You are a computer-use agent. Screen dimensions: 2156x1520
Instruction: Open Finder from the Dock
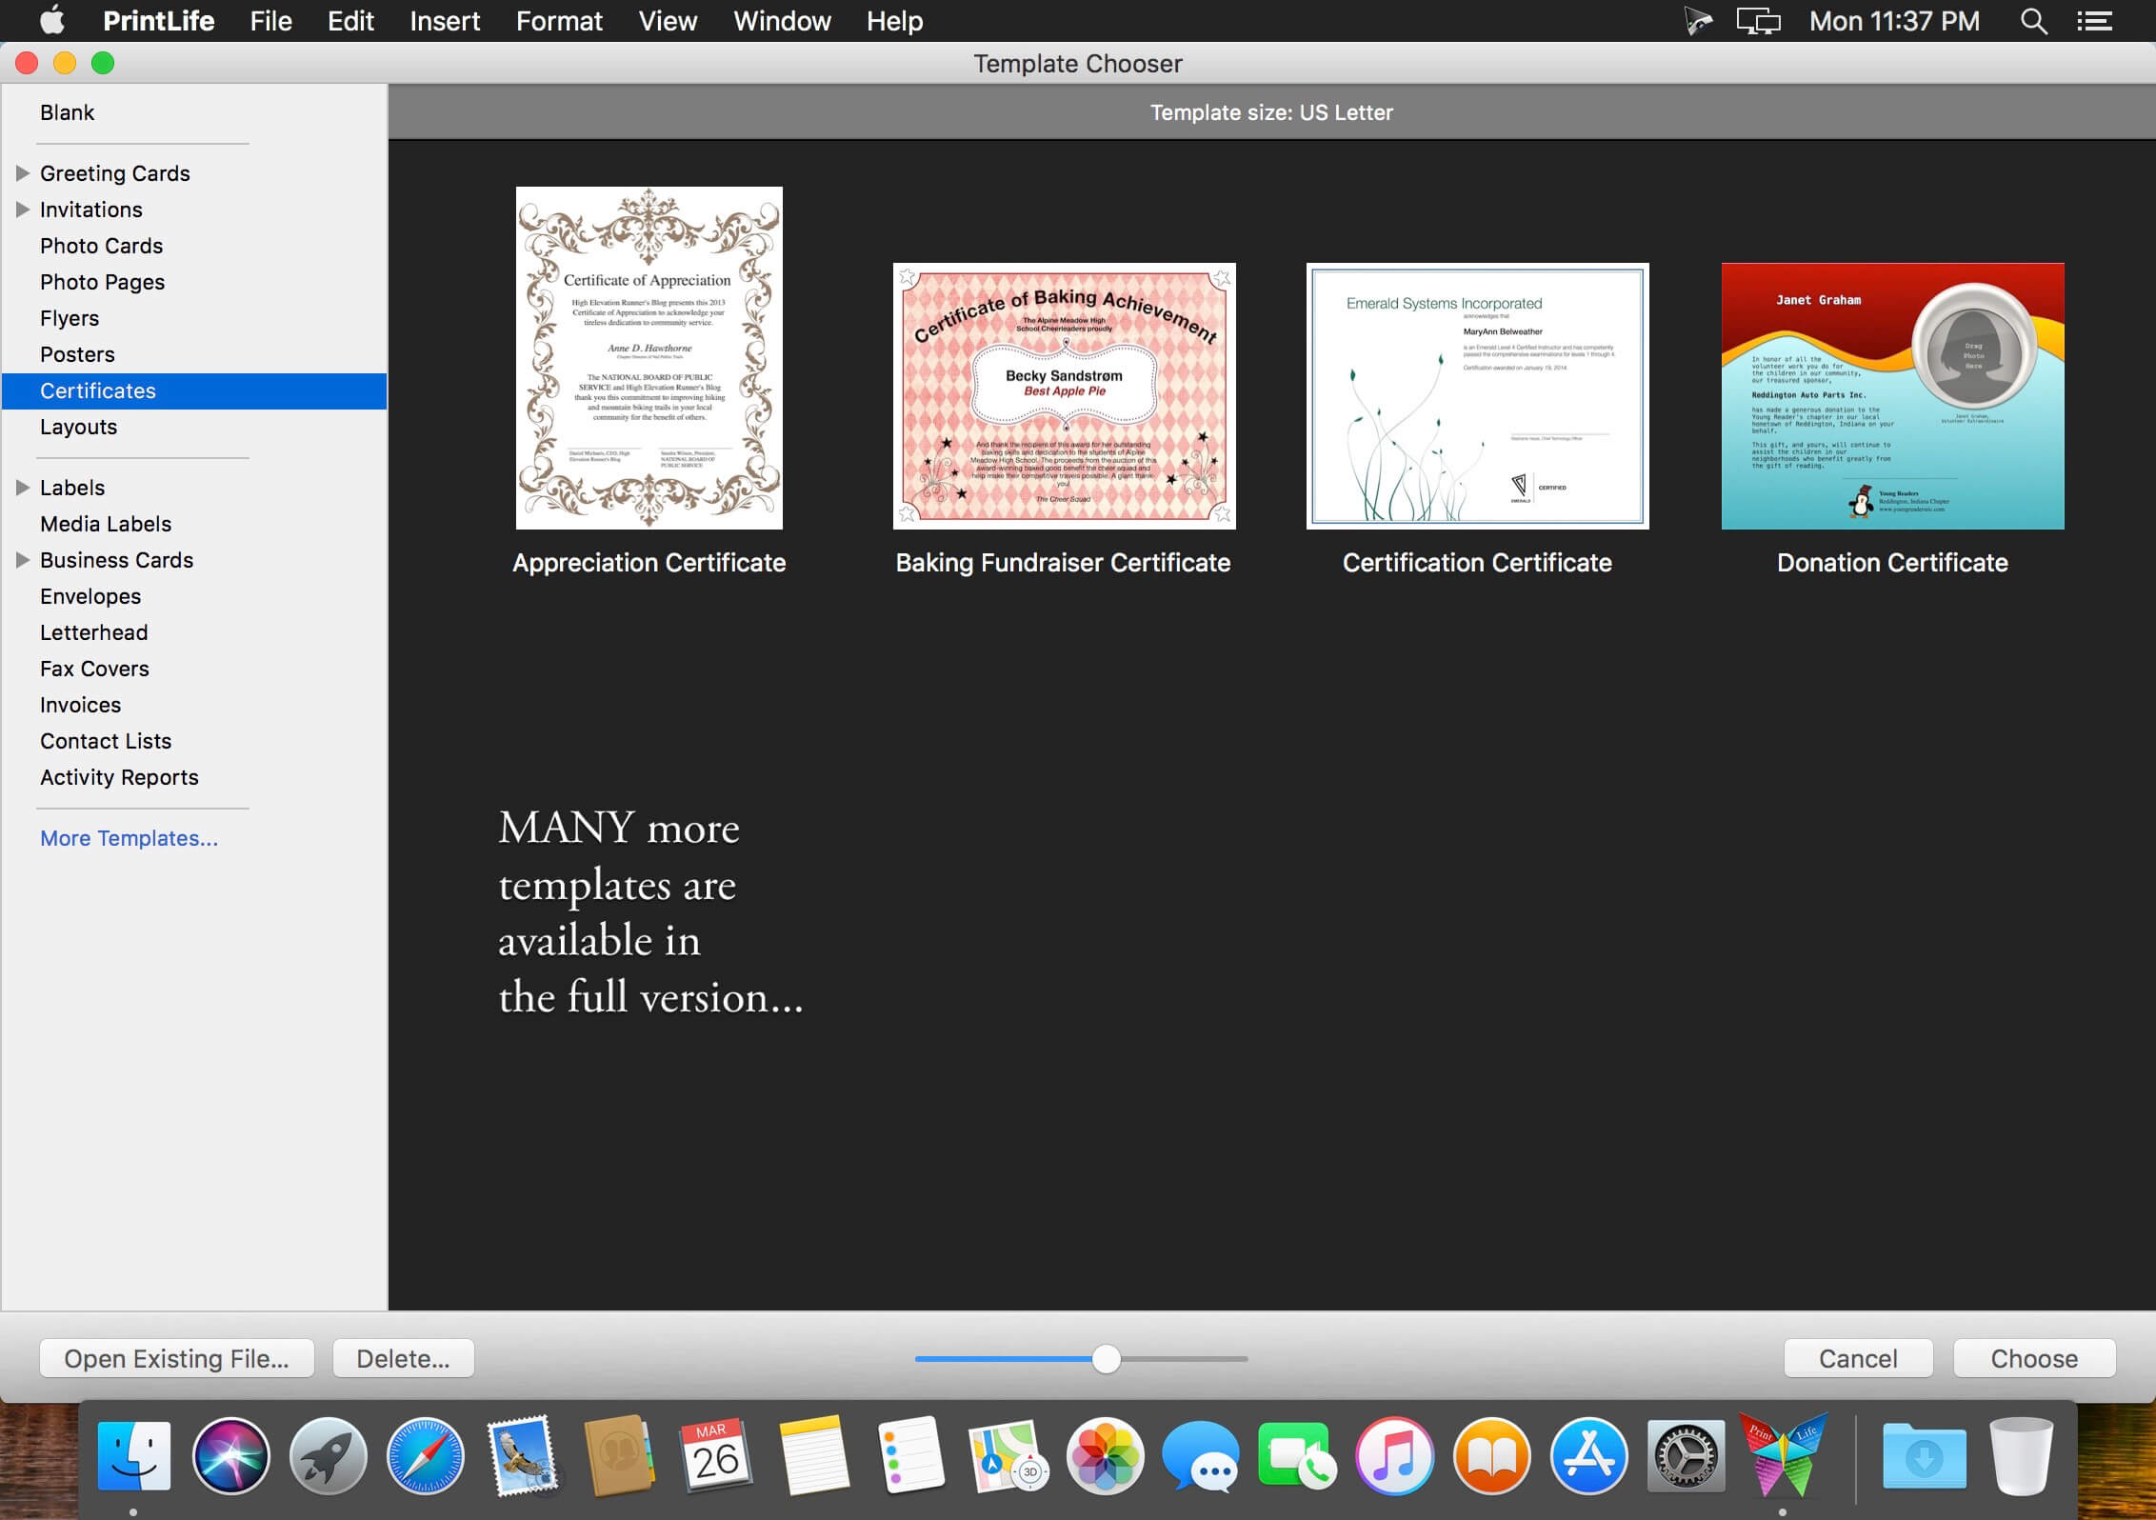tap(134, 1455)
